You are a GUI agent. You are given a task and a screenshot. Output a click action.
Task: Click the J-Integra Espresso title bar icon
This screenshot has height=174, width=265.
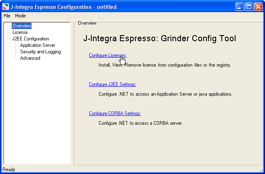(x=6, y=6)
